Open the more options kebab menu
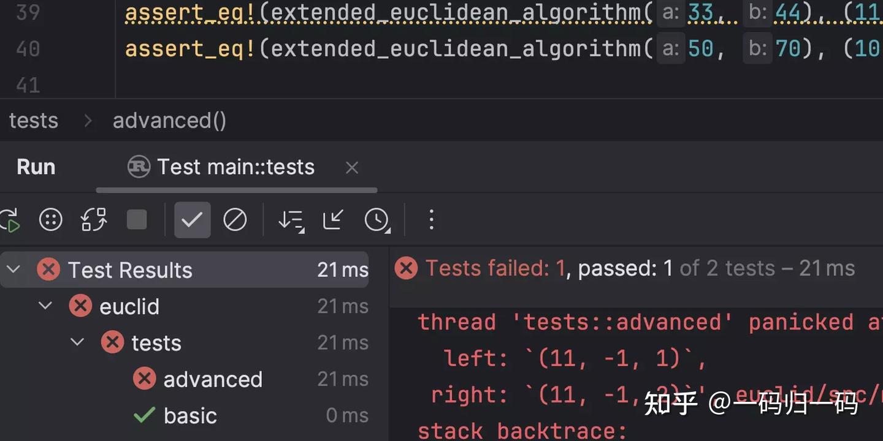 432,220
